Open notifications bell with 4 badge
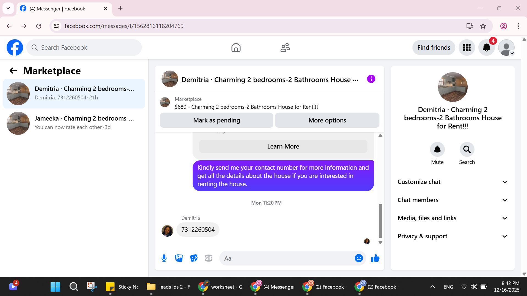The height and width of the screenshot is (296, 527). [x=486, y=48]
